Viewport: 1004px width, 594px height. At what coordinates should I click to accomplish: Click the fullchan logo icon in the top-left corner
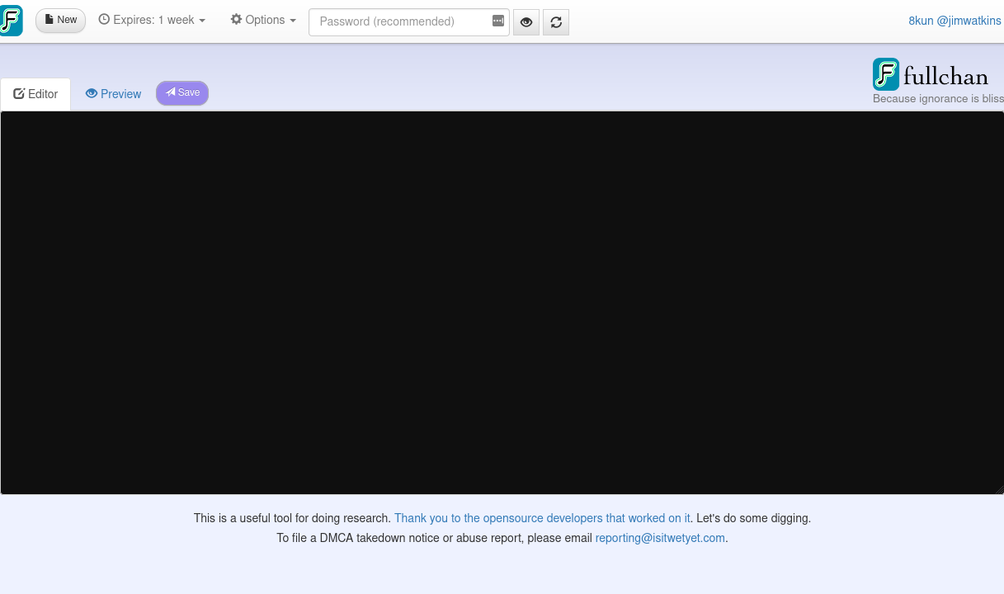coord(11,21)
